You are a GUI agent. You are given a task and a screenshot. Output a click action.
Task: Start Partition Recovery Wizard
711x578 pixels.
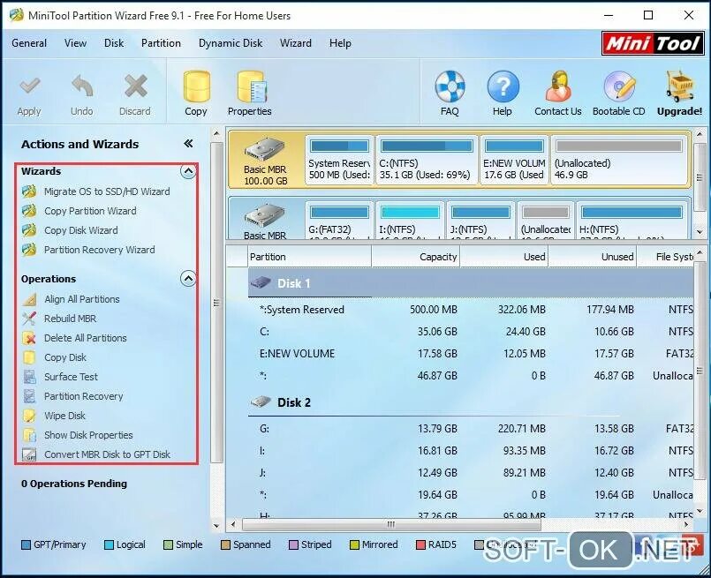click(x=99, y=250)
